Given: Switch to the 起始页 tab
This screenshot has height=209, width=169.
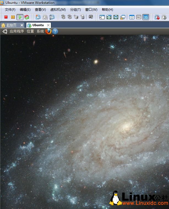Looking at the screenshot, I should pos(13,25).
